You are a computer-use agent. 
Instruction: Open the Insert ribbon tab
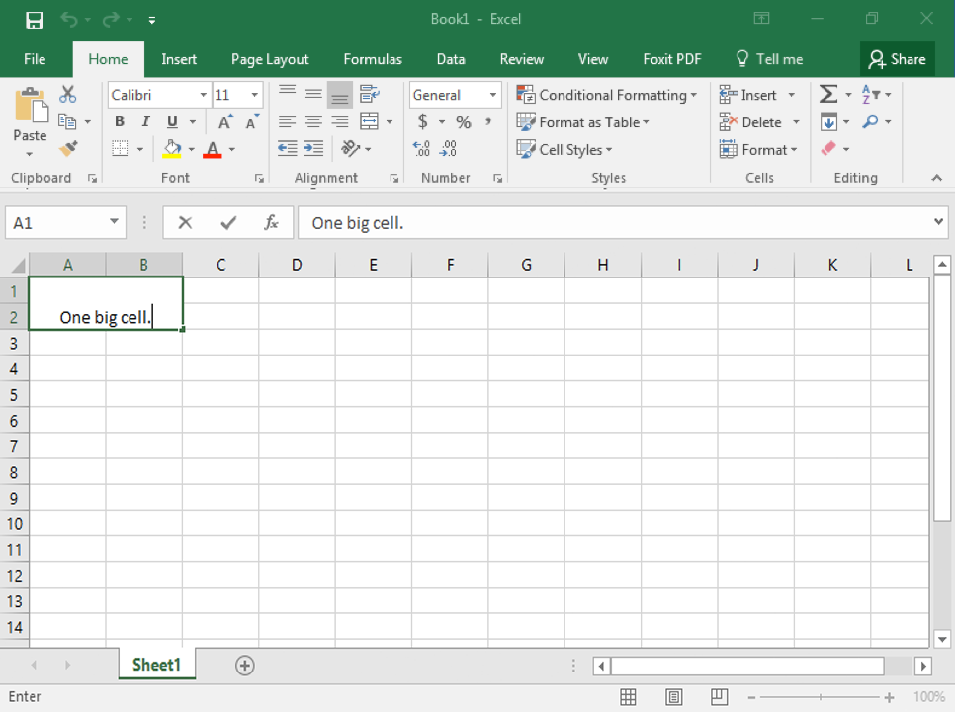[179, 59]
